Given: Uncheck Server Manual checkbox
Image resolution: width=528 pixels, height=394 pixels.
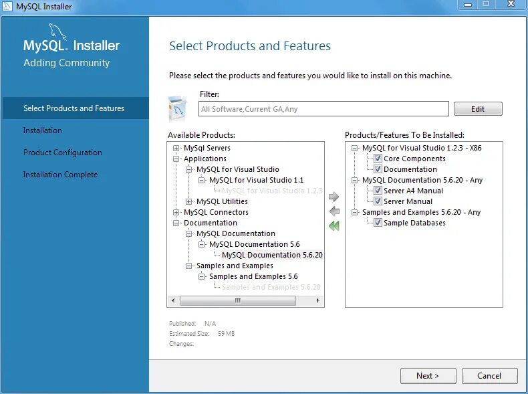Looking at the screenshot, I should pyautogui.click(x=378, y=201).
